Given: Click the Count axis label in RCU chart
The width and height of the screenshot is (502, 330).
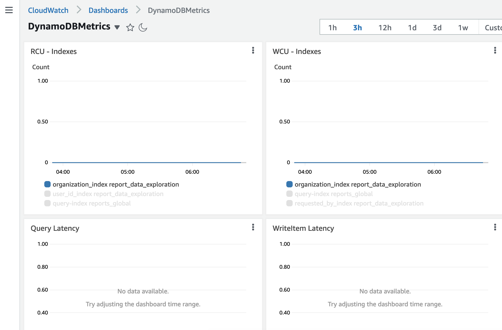Looking at the screenshot, I should pos(41,67).
